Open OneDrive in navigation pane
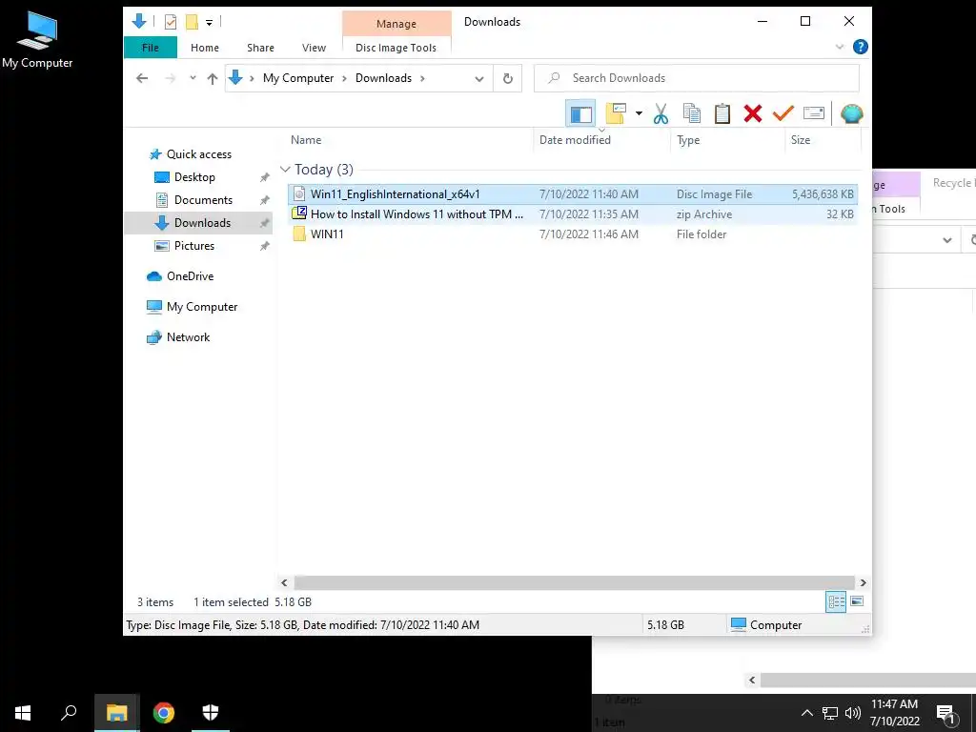976x732 pixels. (190, 276)
